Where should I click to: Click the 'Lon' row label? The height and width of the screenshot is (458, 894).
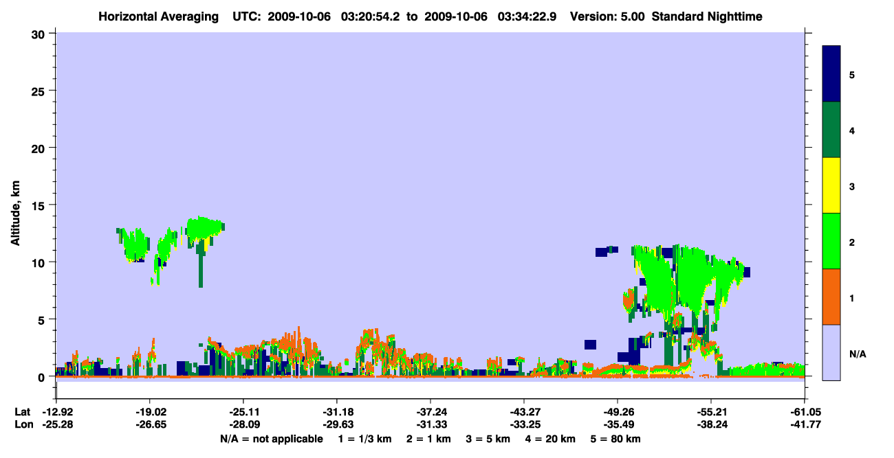coord(23,424)
